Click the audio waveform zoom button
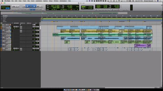The height and width of the screenshot is (91, 163). click(x=14, y=6)
